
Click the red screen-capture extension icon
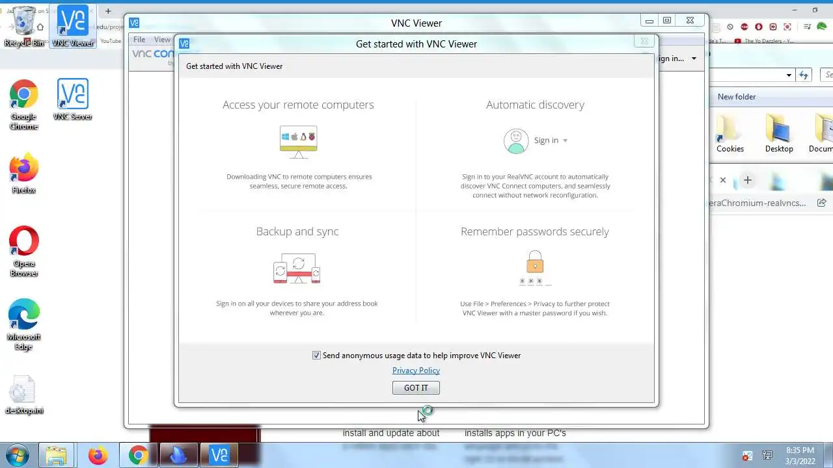[x=787, y=27]
